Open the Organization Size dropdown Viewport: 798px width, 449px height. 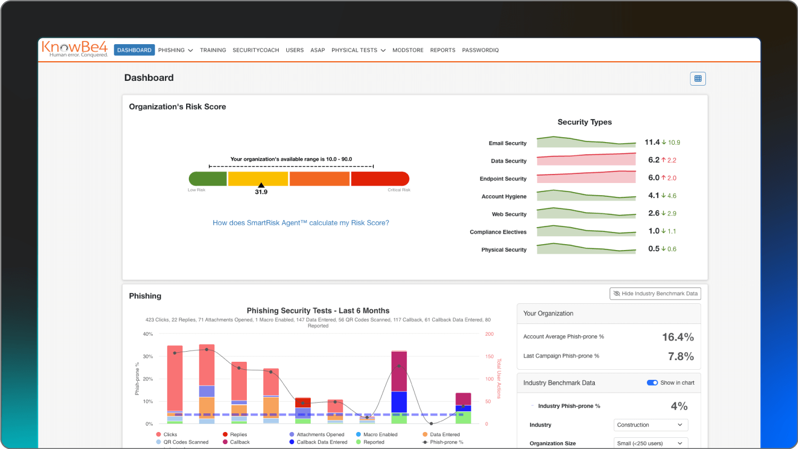tap(650, 443)
